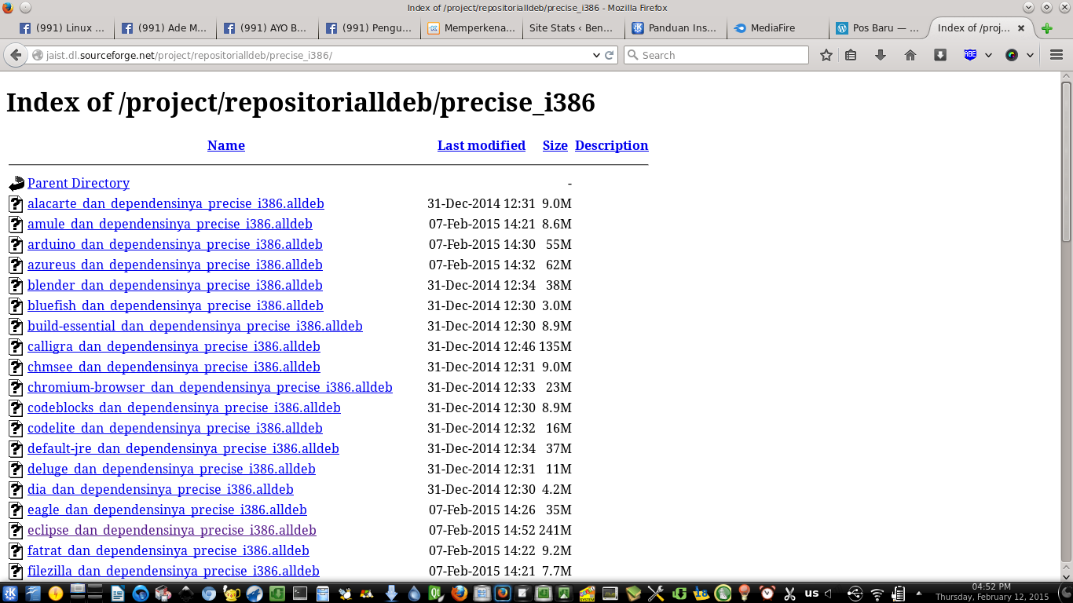Image resolution: width=1073 pixels, height=603 pixels.
Task: Switch to the MediaFire tab
Action: click(778, 27)
